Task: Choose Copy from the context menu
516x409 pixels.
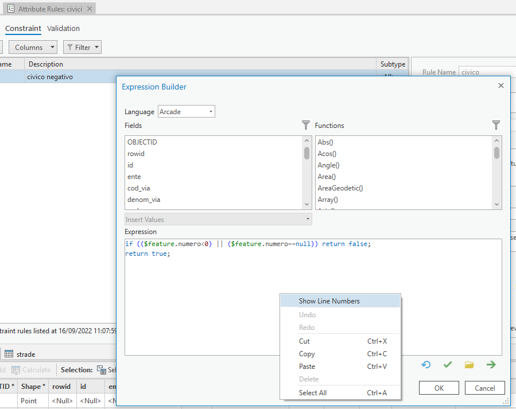Action: (x=307, y=353)
